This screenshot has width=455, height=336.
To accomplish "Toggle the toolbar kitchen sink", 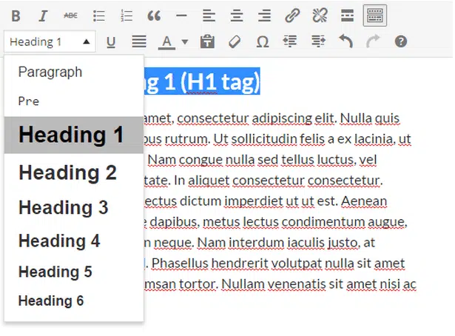I will (x=375, y=16).
